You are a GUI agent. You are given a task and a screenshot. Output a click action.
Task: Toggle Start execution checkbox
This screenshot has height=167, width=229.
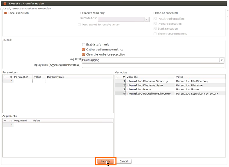(x=155, y=29)
